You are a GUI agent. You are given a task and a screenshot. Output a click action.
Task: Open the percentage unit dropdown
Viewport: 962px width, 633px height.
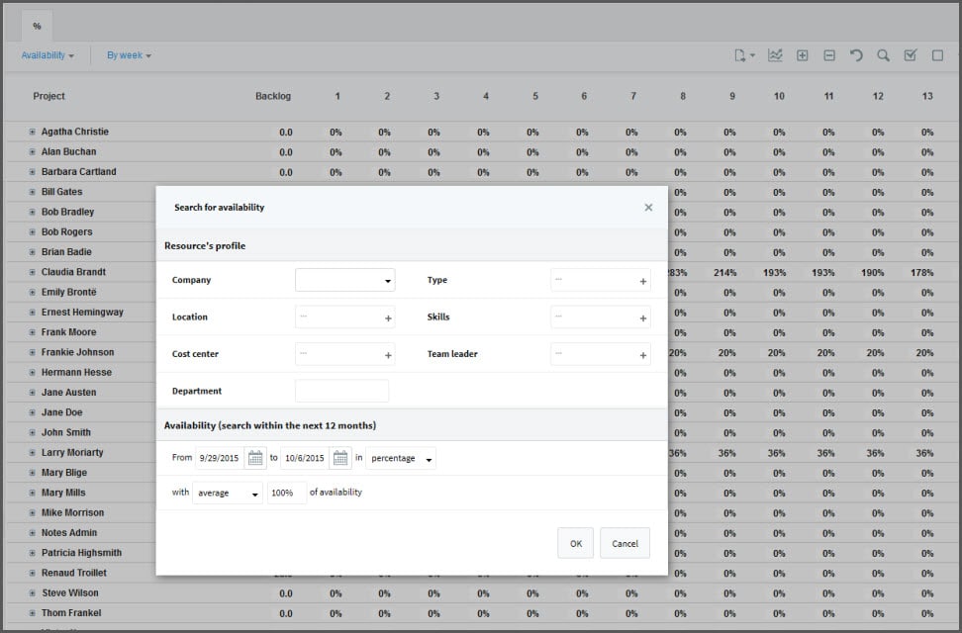coord(401,458)
